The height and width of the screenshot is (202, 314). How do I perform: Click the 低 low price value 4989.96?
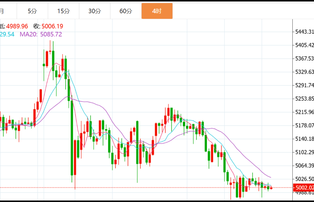(17, 26)
